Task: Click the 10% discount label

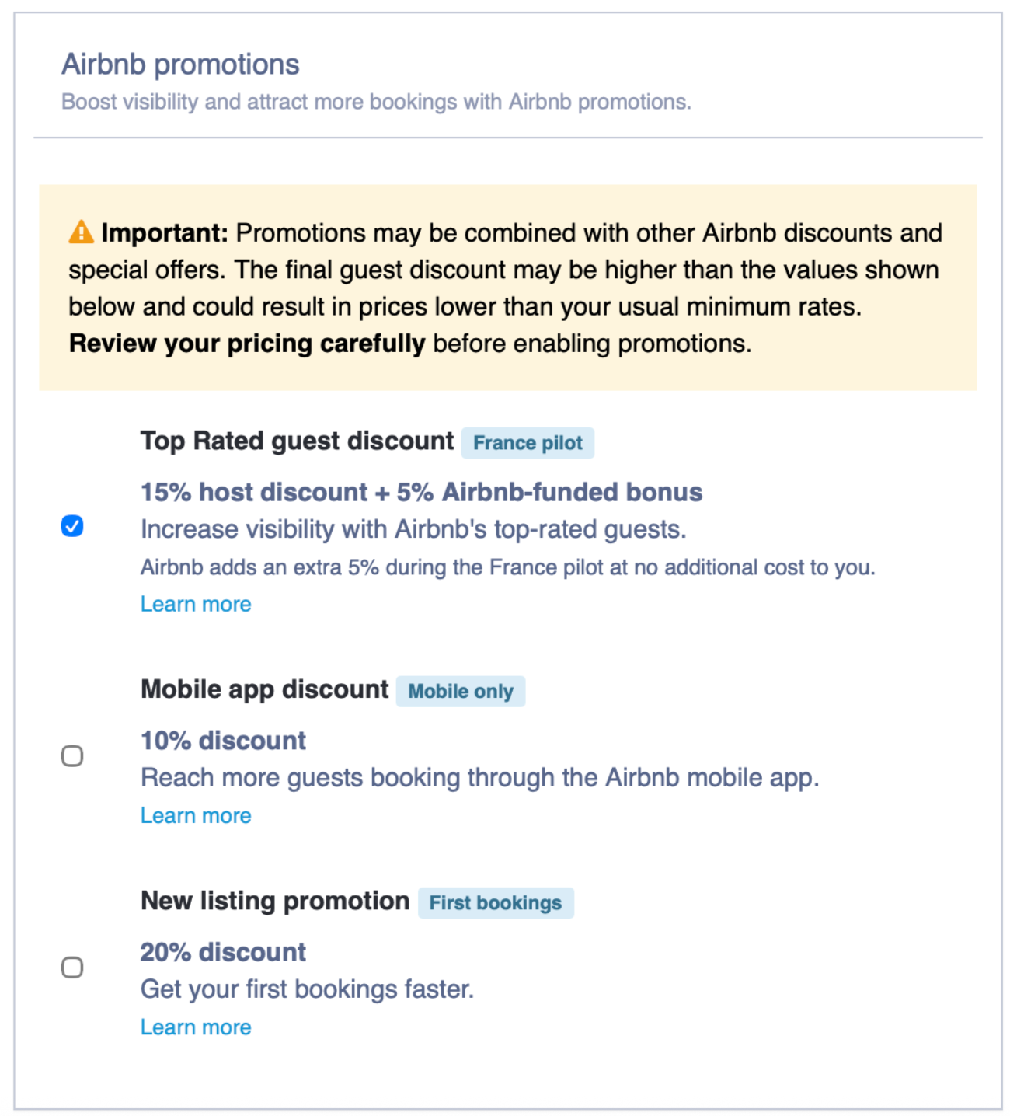Action: click(223, 741)
